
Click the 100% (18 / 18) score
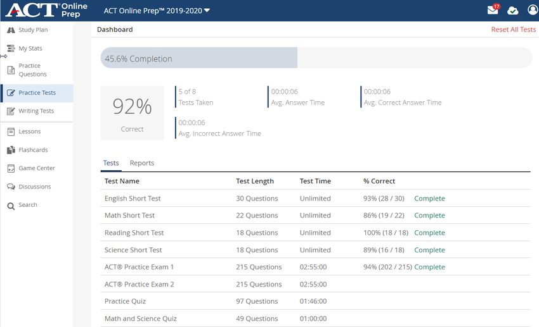point(386,233)
